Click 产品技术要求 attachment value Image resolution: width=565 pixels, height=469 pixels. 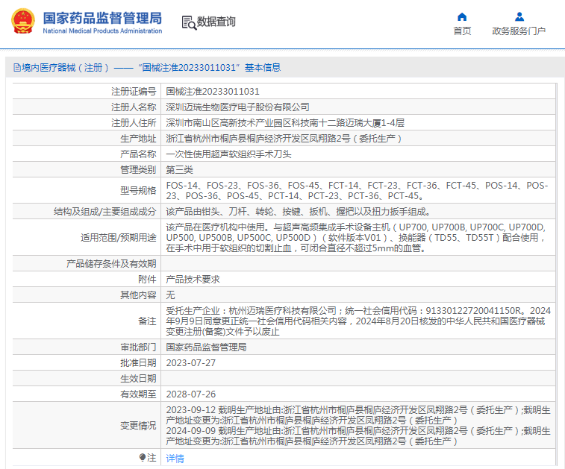pyautogui.click(x=193, y=280)
